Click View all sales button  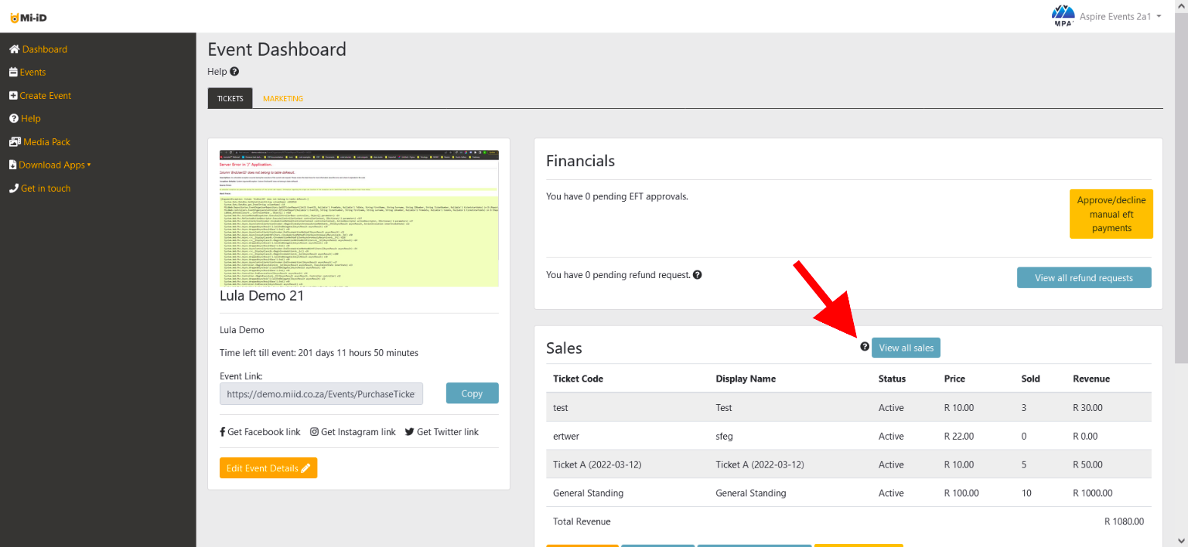tap(906, 348)
